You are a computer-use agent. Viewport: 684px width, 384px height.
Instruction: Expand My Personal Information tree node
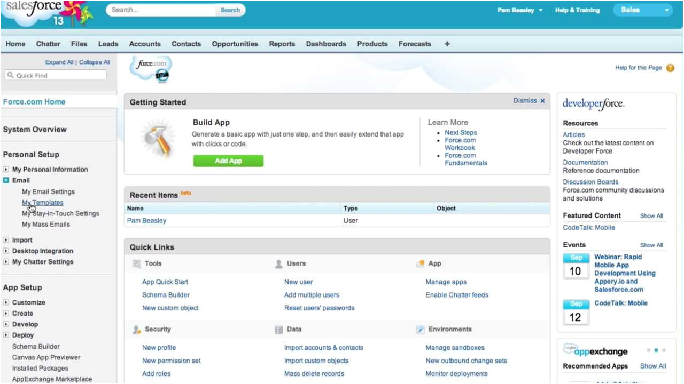pyautogui.click(x=6, y=170)
